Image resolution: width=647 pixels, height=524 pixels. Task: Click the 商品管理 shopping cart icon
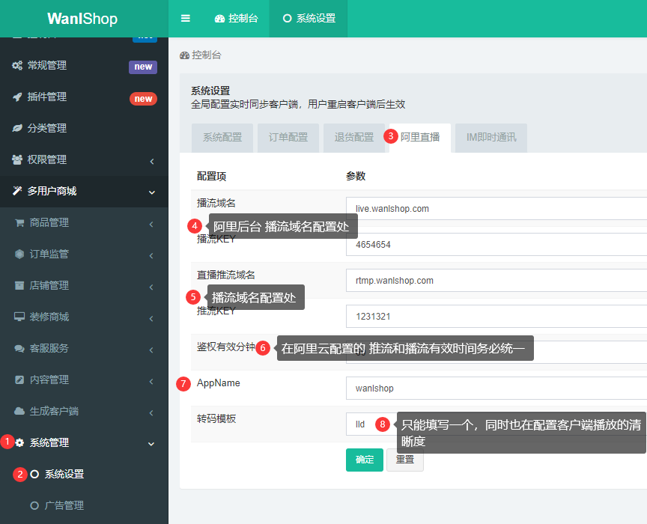pyautogui.click(x=19, y=223)
